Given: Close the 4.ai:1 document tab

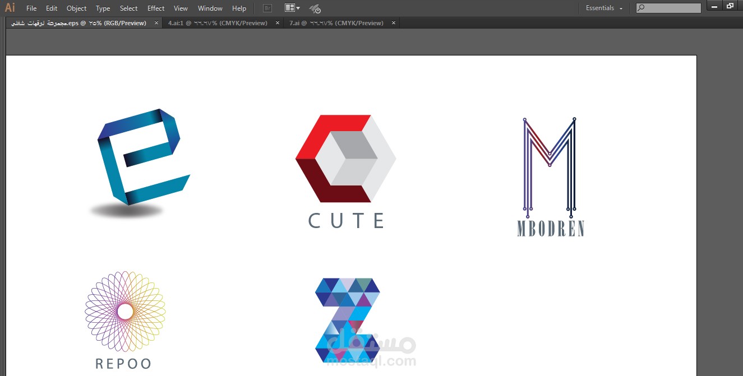Looking at the screenshot, I should coord(278,23).
